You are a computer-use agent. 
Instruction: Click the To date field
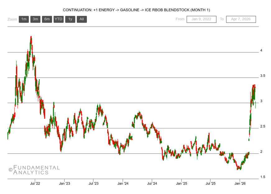click(241, 19)
